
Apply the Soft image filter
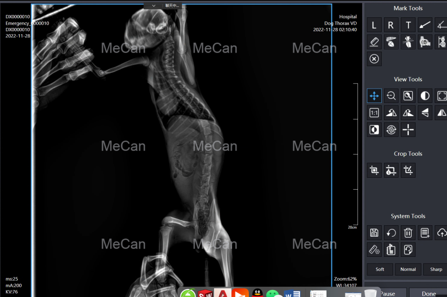click(380, 269)
